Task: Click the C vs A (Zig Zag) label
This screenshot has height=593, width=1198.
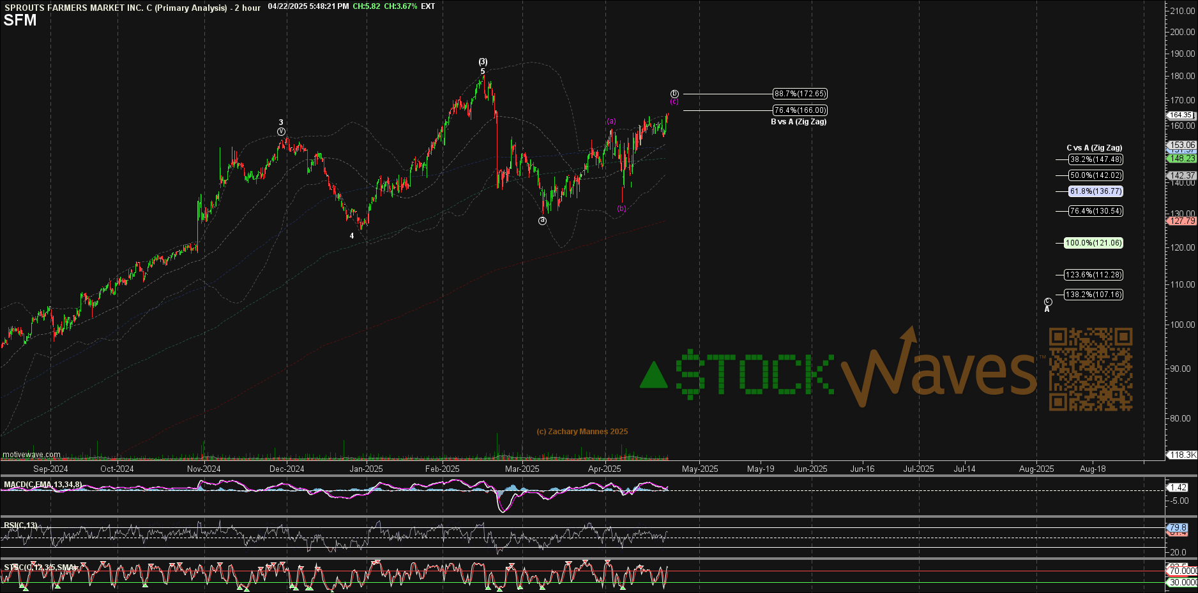Action: [x=1094, y=148]
